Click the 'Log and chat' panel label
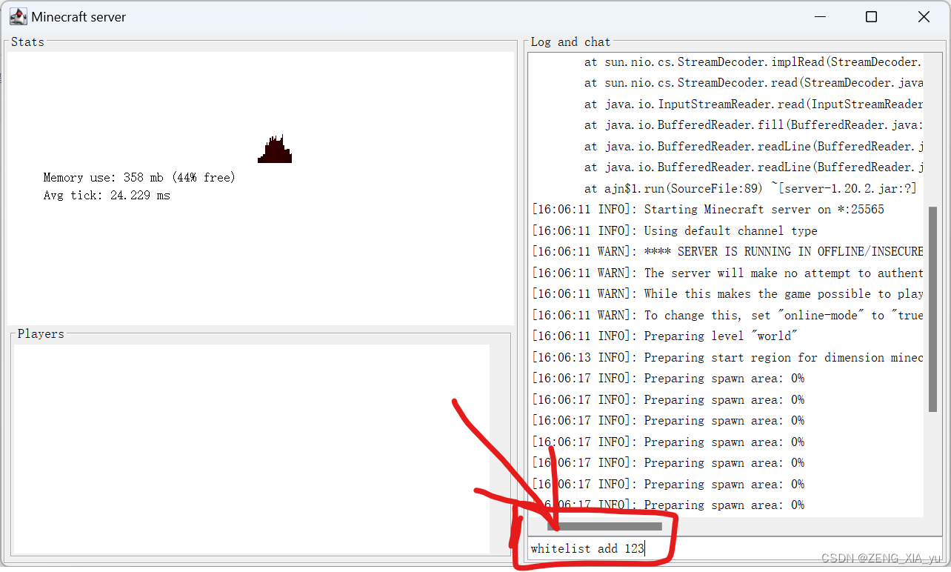 (x=570, y=42)
